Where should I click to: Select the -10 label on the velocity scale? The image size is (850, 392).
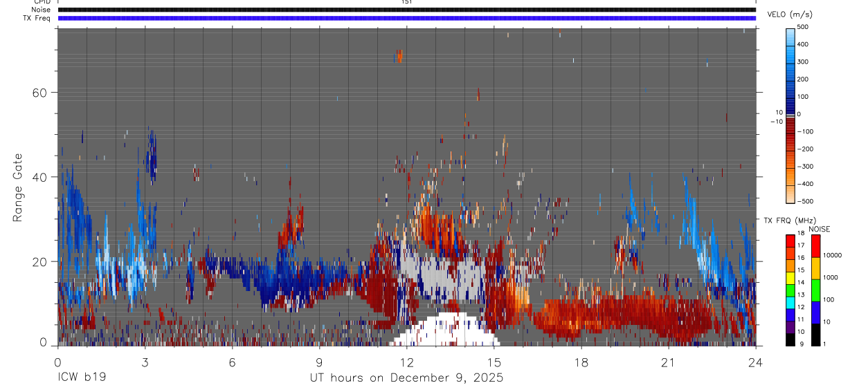point(777,121)
